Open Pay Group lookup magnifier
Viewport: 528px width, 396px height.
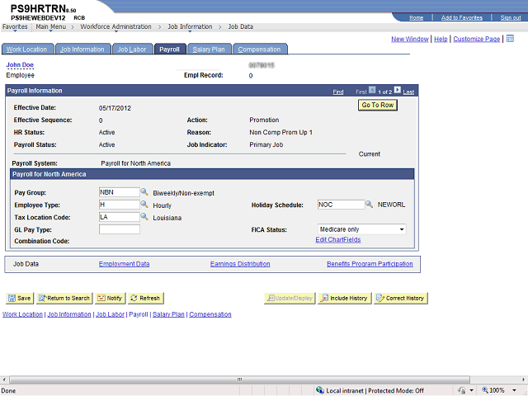pos(144,192)
